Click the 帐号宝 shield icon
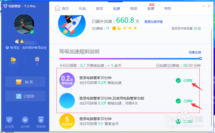Screen dimensions: 215x133 click(7, 48)
